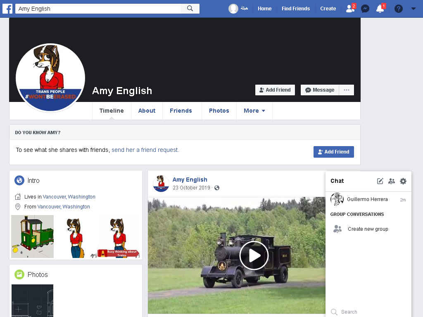
Task: Click the Facebook logo icon
Action: [7, 9]
